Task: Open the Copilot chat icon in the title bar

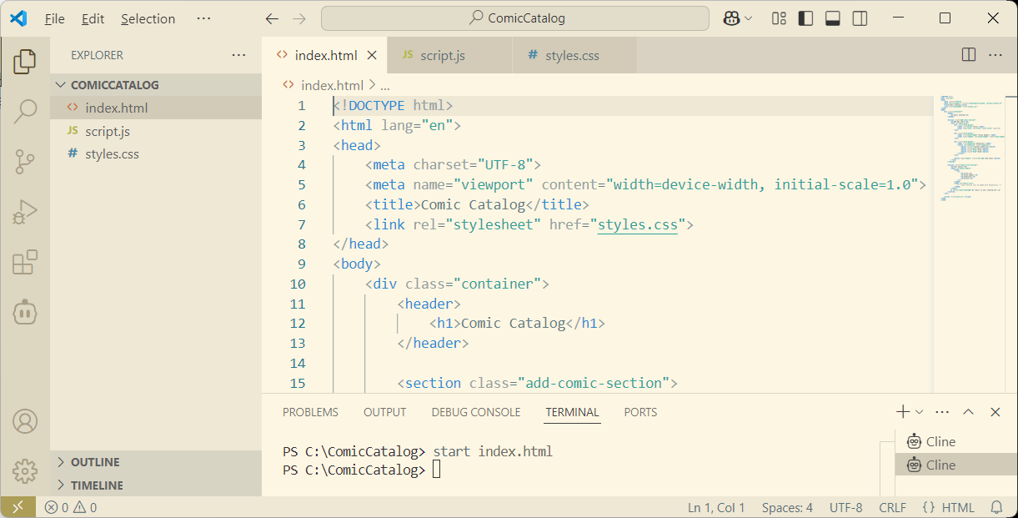Action: pyautogui.click(x=733, y=18)
